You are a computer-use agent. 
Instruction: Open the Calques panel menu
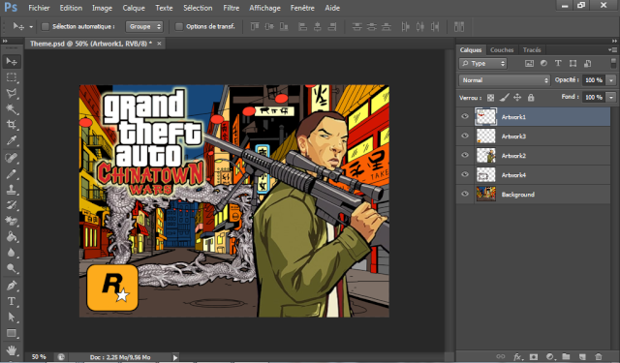tap(613, 49)
